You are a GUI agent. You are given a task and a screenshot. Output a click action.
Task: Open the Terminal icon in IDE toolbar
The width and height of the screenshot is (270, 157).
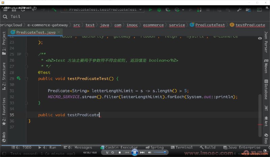[259, 10]
